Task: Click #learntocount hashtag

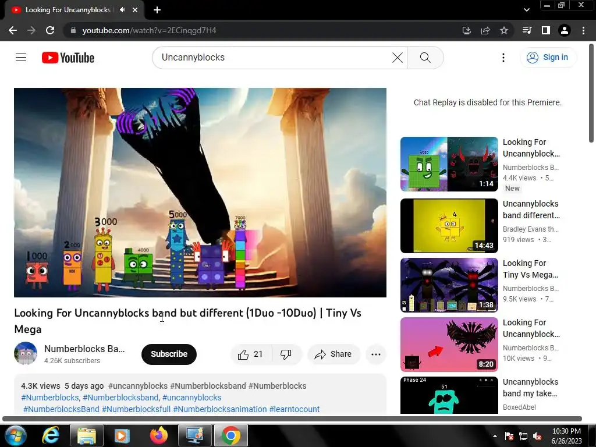Action: tap(294, 409)
